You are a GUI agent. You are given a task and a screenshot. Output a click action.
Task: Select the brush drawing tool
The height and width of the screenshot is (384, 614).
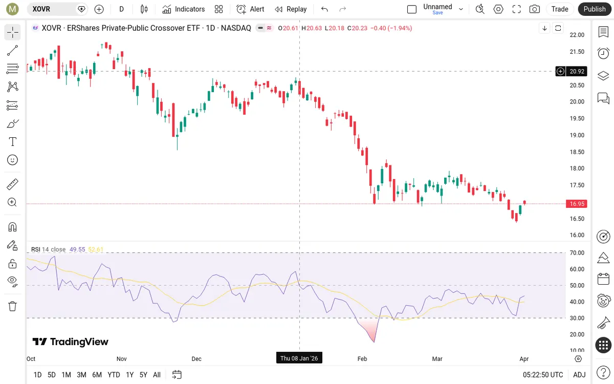coord(13,123)
